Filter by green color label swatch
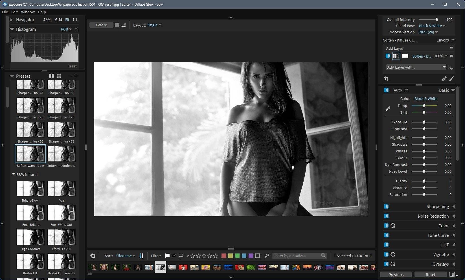The height and width of the screenshot is (280, 465). (237, 256)
